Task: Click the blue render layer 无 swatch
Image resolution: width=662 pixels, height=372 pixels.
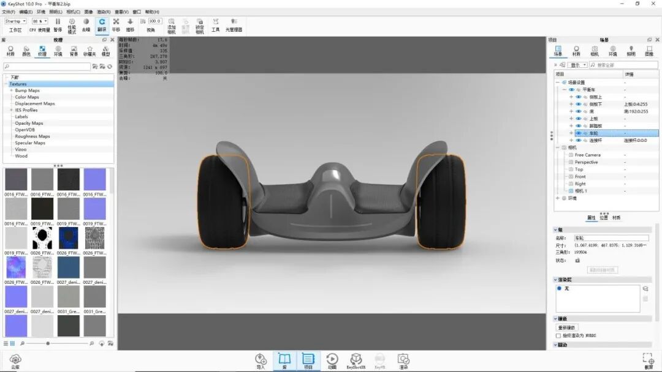Action: pos(559,289)
